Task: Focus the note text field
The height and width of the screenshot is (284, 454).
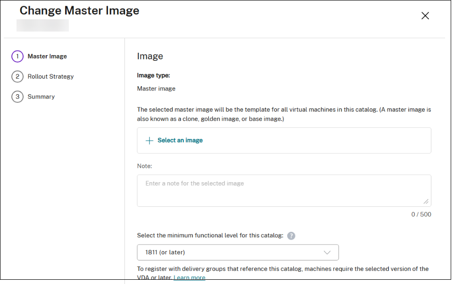Action: coord(283,191)
